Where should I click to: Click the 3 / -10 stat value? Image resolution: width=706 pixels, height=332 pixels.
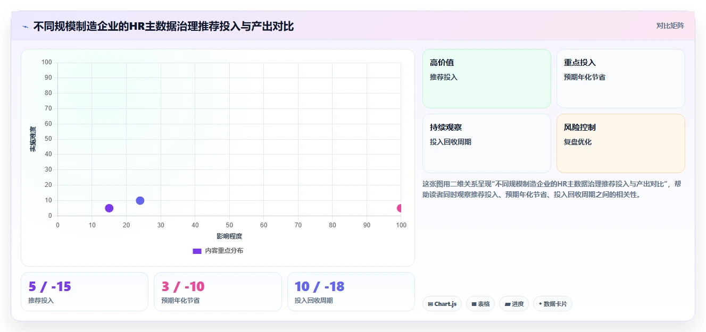tap(182, 287)
